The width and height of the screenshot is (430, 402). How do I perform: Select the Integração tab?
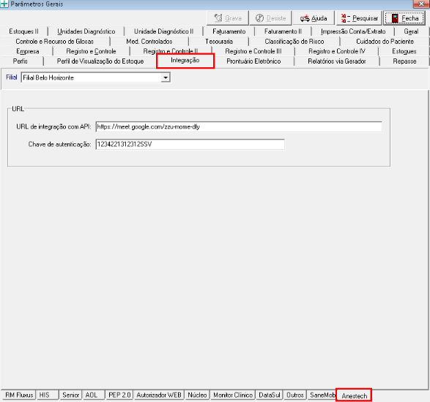(x=185, y=61)
